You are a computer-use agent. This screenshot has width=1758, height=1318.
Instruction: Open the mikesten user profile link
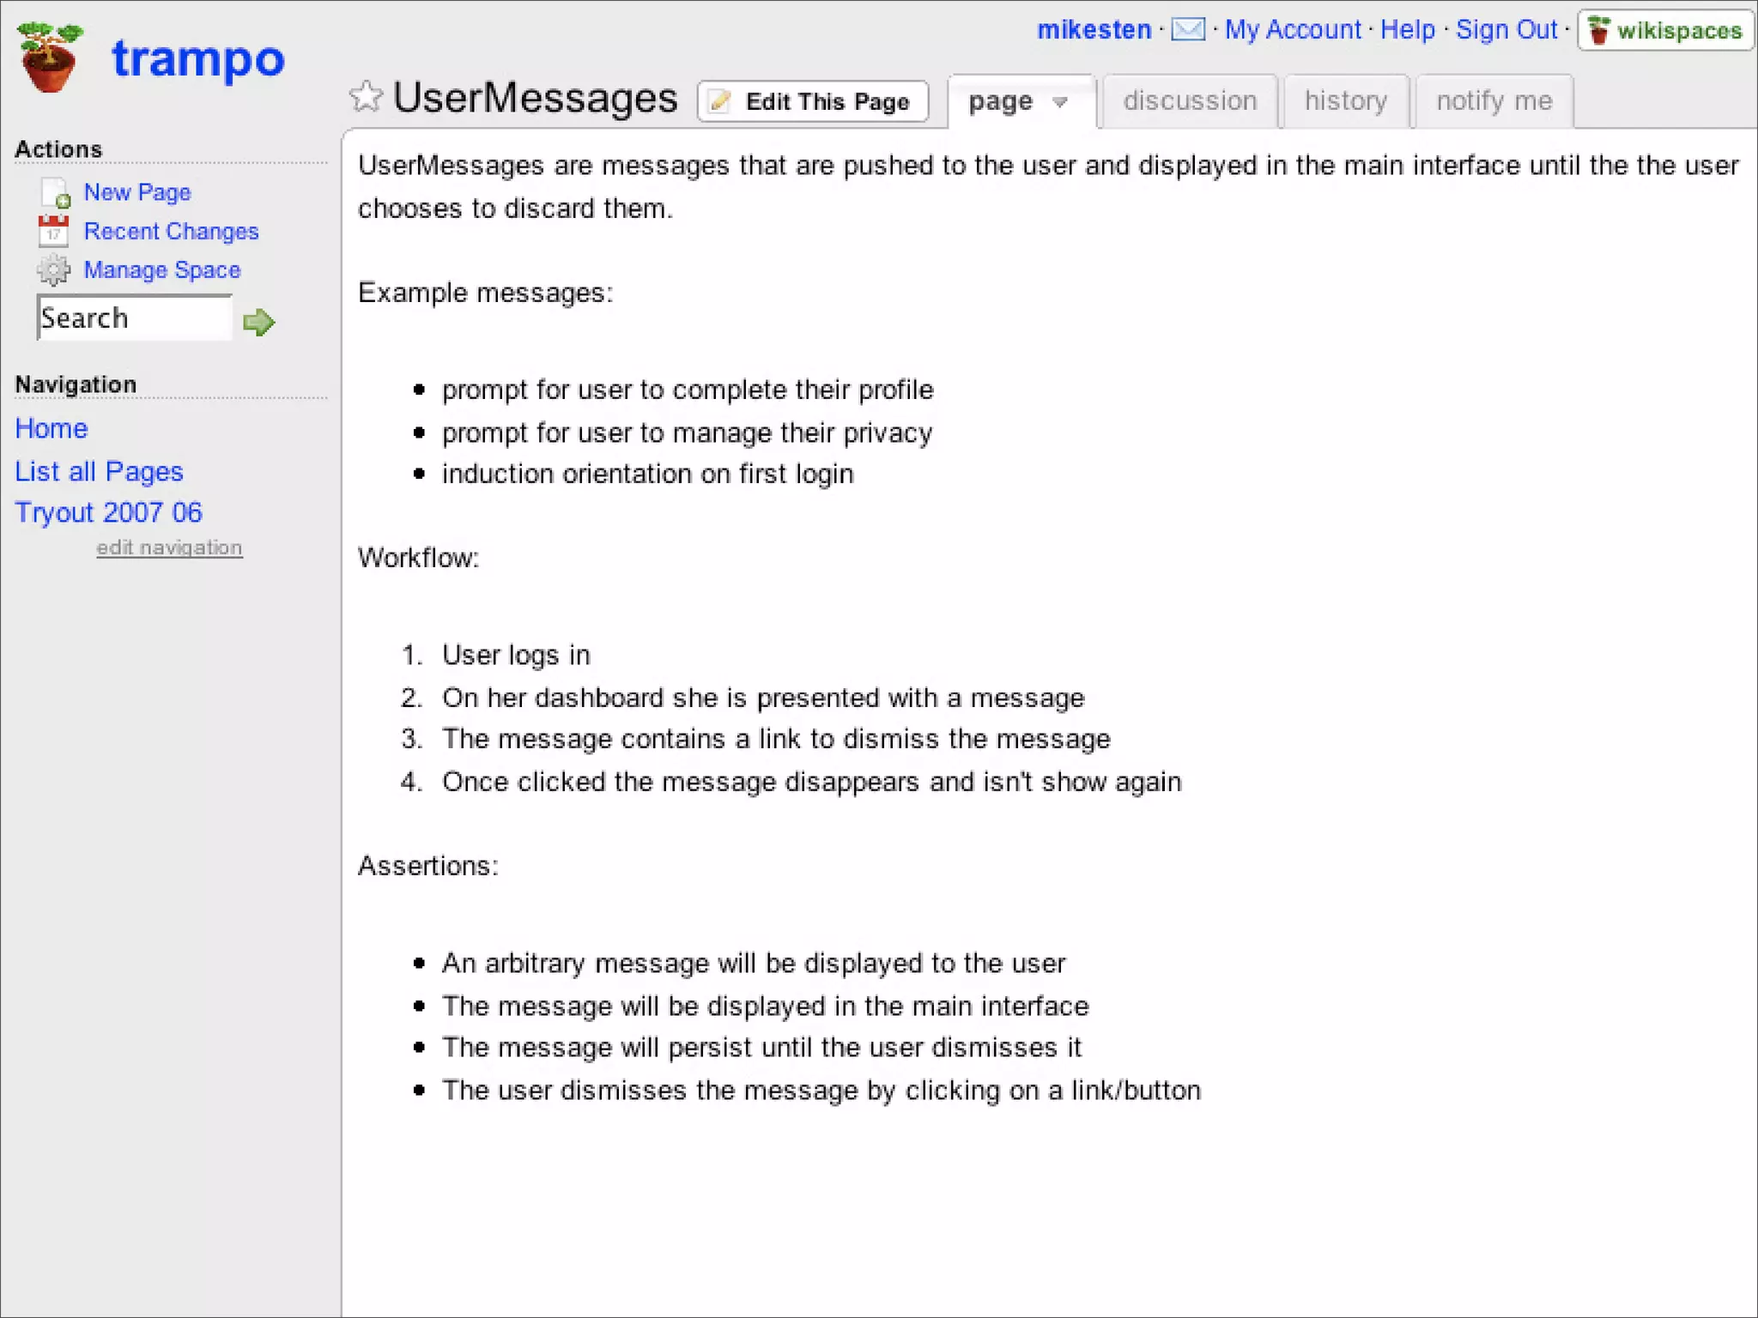[x=1094, y=30]
